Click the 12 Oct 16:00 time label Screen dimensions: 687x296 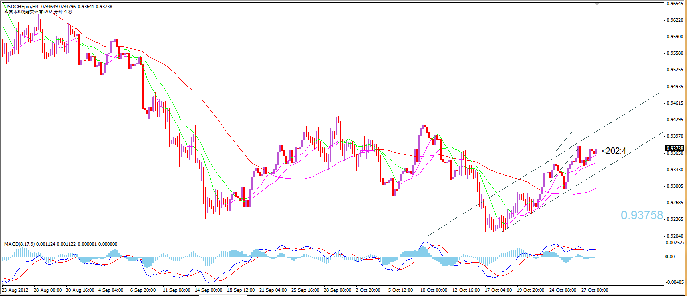pos(466,291)
